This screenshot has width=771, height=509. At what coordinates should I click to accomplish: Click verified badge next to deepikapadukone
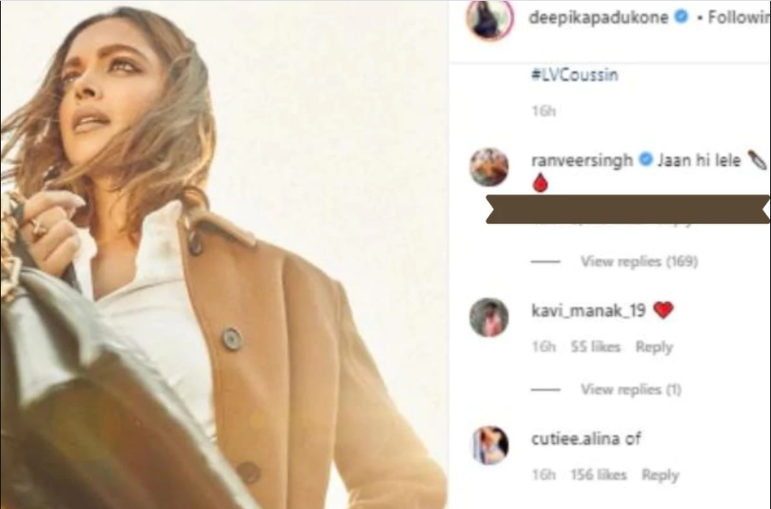[x=681, y=17]
